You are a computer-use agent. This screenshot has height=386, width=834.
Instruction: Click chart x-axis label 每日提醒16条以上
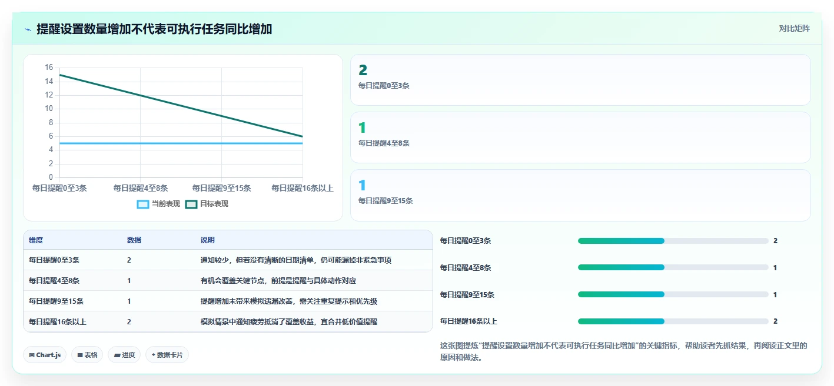tap(303, 188)
